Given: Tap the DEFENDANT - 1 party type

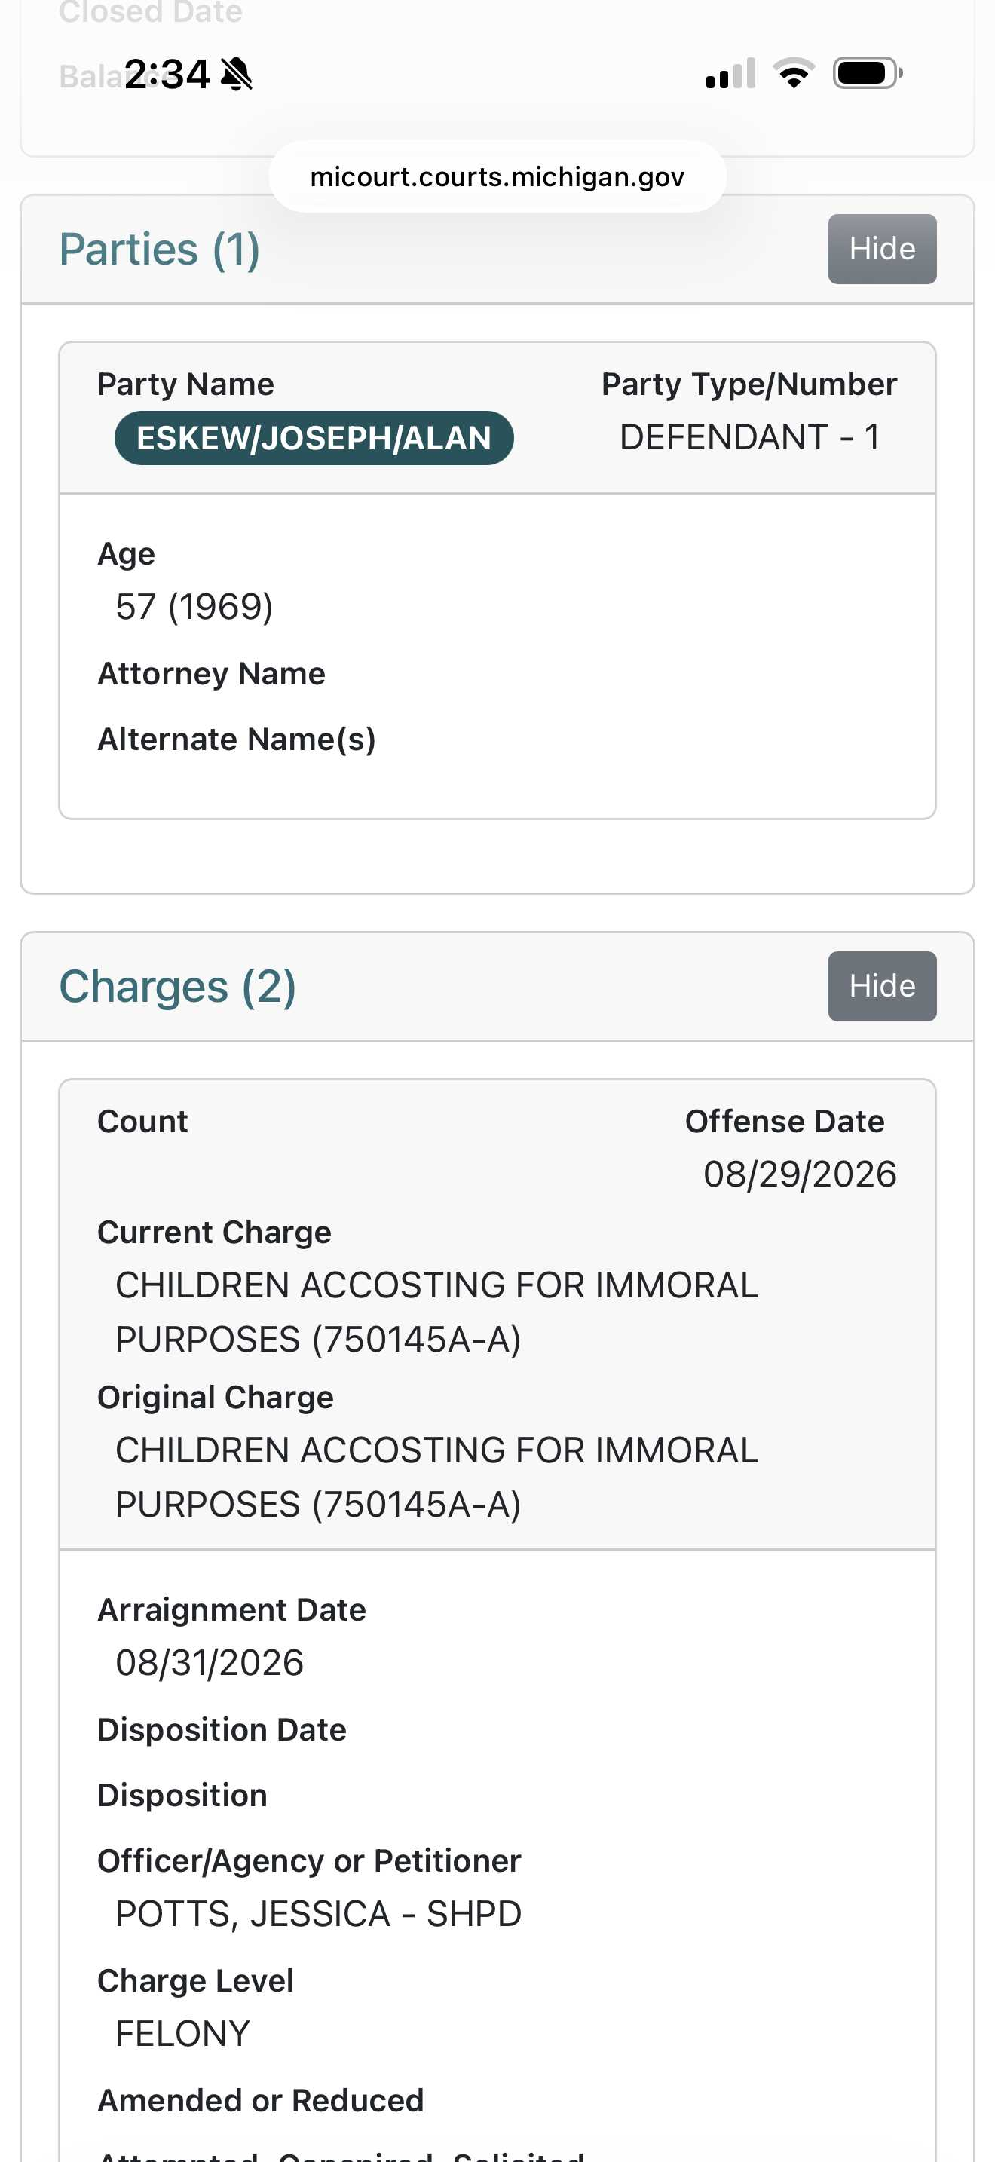Looking at the screenshot, I should coord(749,436).
